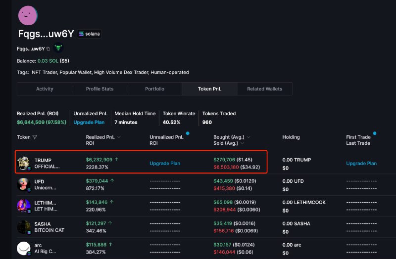This screenshot has height=259, width=396.
Task: Click the $121,297 SASHA realized PnL
Action: click(96, 223)
